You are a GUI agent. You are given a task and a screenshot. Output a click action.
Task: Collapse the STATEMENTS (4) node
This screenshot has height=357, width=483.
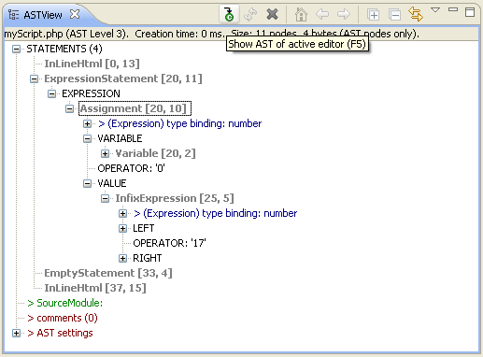tap(16, 49)
